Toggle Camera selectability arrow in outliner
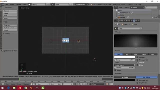 (155, 17)
